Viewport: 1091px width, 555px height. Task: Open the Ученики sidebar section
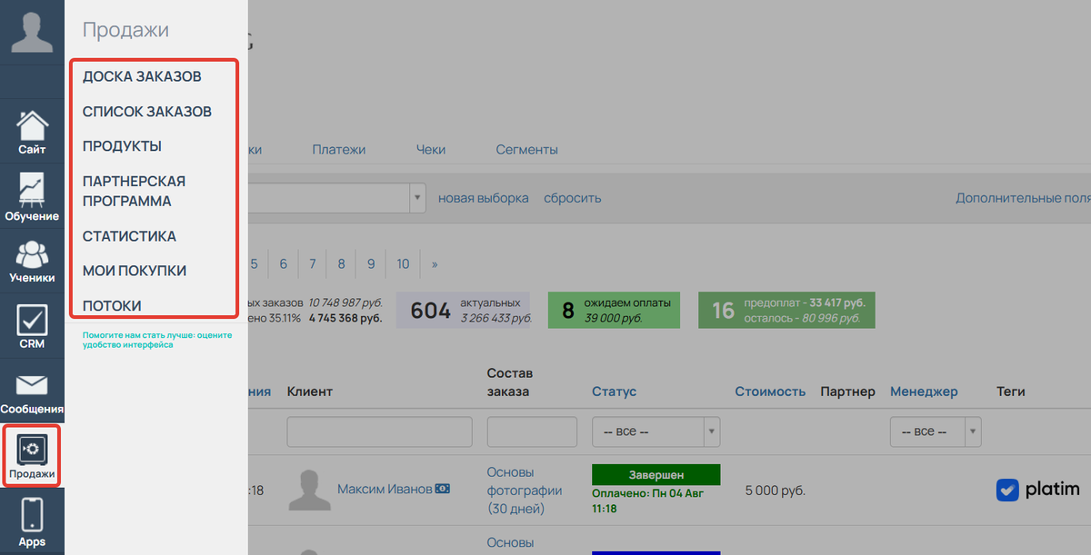(32, 262)
